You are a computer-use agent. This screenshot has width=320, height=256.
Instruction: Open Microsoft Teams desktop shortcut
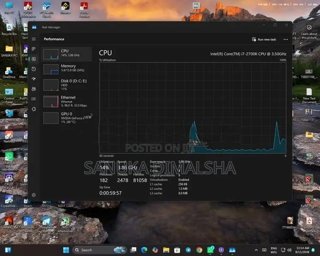point(28,224)
